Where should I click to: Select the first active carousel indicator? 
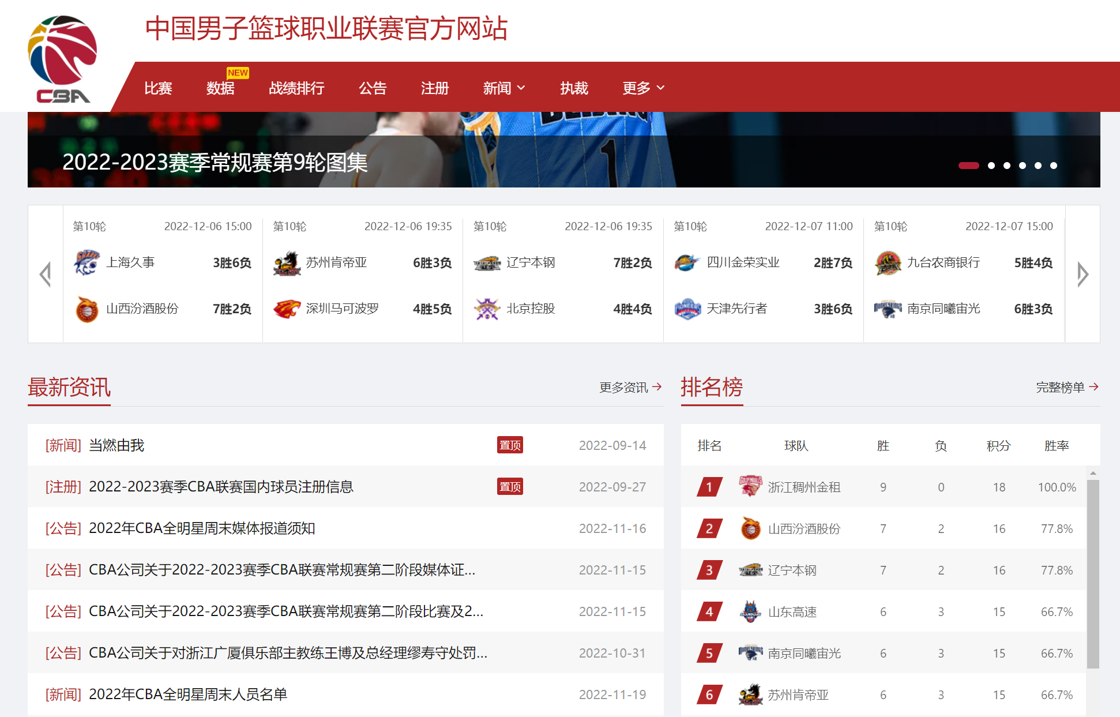(x=968, y=166)
